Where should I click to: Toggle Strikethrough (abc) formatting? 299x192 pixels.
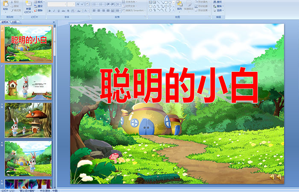(63, 11)
